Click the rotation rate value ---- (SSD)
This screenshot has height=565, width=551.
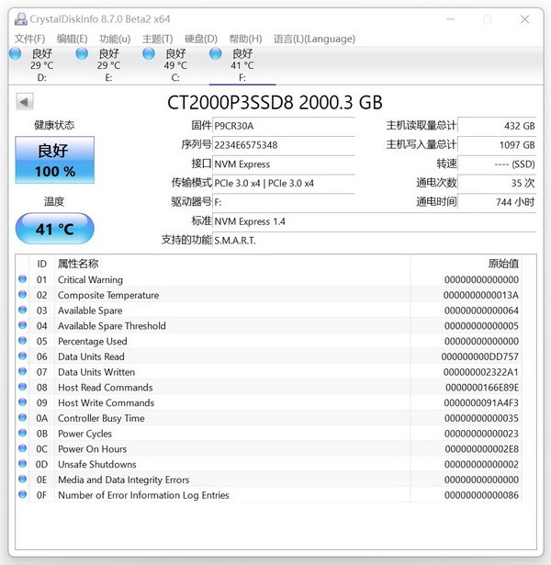coord(497,164)
